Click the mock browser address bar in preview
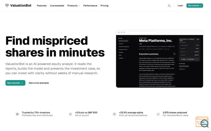The image size is (211, 131). click(142, 32)
